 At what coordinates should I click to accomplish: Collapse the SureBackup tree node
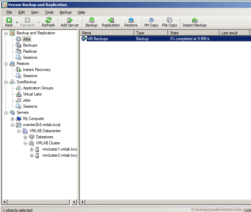pyautogui.click(x=6, y=82)
